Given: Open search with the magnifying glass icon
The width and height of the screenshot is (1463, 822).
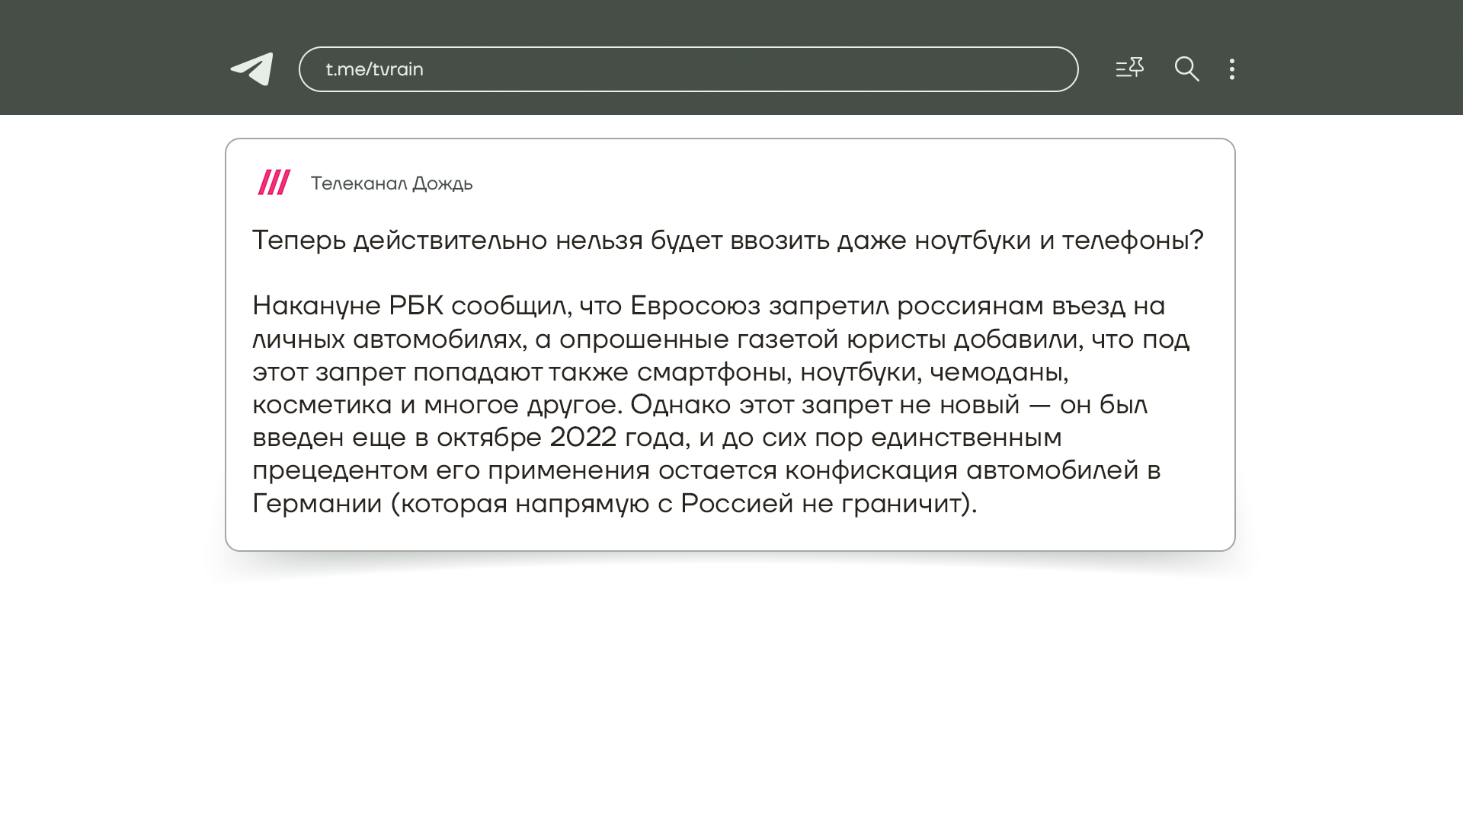Looking at the screenshot, I should click(x=1186, y=68).
